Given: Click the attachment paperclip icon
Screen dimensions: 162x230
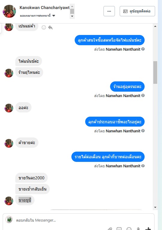Looking at the screenshot, I should [109, 229].
